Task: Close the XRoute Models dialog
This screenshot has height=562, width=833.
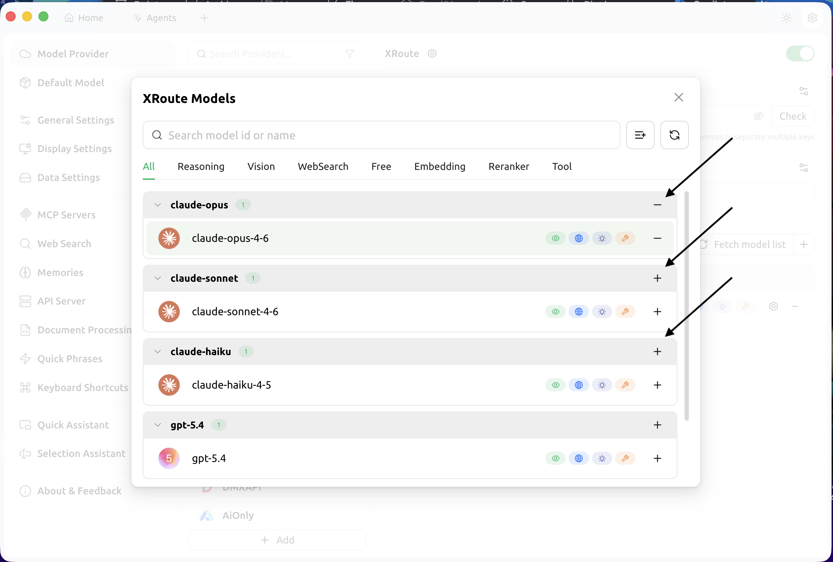Action: tap(678, 98)
